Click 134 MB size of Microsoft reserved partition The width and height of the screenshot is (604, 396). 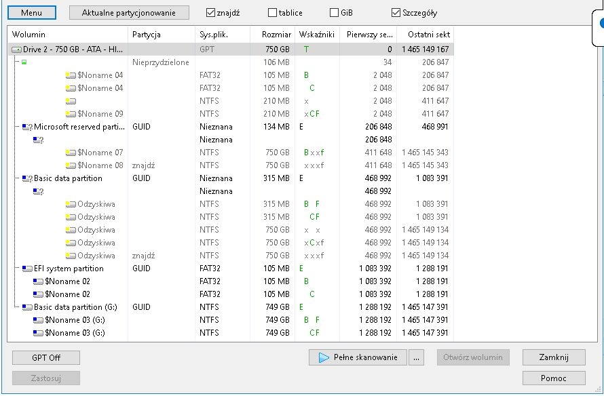pyautogui.click(x=276, y=127)
